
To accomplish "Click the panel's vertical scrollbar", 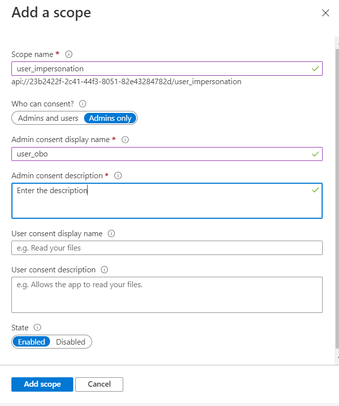I will tap(338, 198).
